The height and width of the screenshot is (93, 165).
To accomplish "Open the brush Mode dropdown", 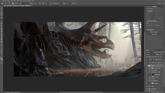I will pos(23,3).
